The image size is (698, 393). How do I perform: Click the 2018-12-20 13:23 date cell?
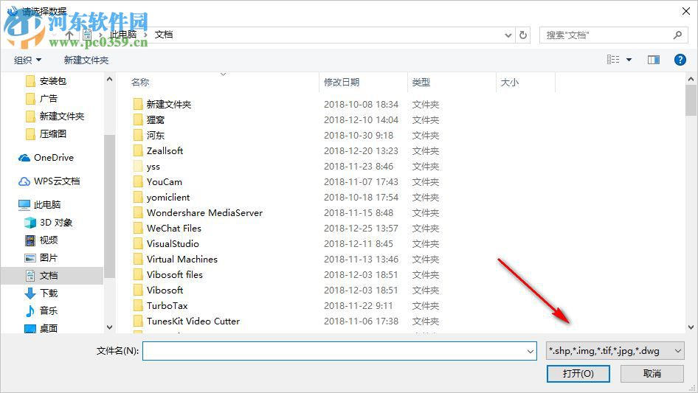361,151
